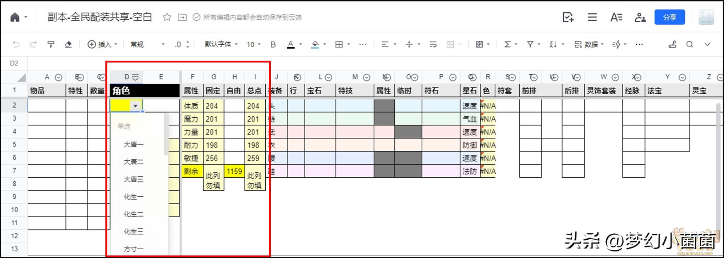Choose 化生二 from the list

click(x=133, y=214)
